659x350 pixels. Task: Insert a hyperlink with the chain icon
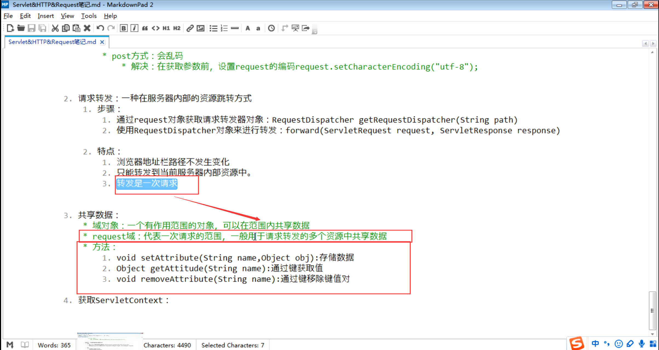coord(190,28)
